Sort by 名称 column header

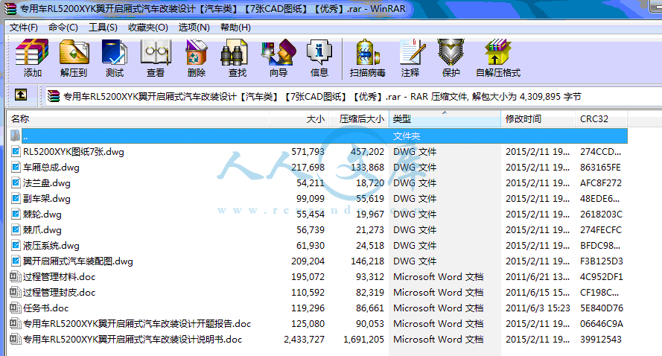coord(138,118)
